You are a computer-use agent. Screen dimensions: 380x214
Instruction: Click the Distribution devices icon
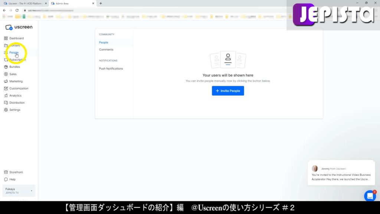(6, 103)
